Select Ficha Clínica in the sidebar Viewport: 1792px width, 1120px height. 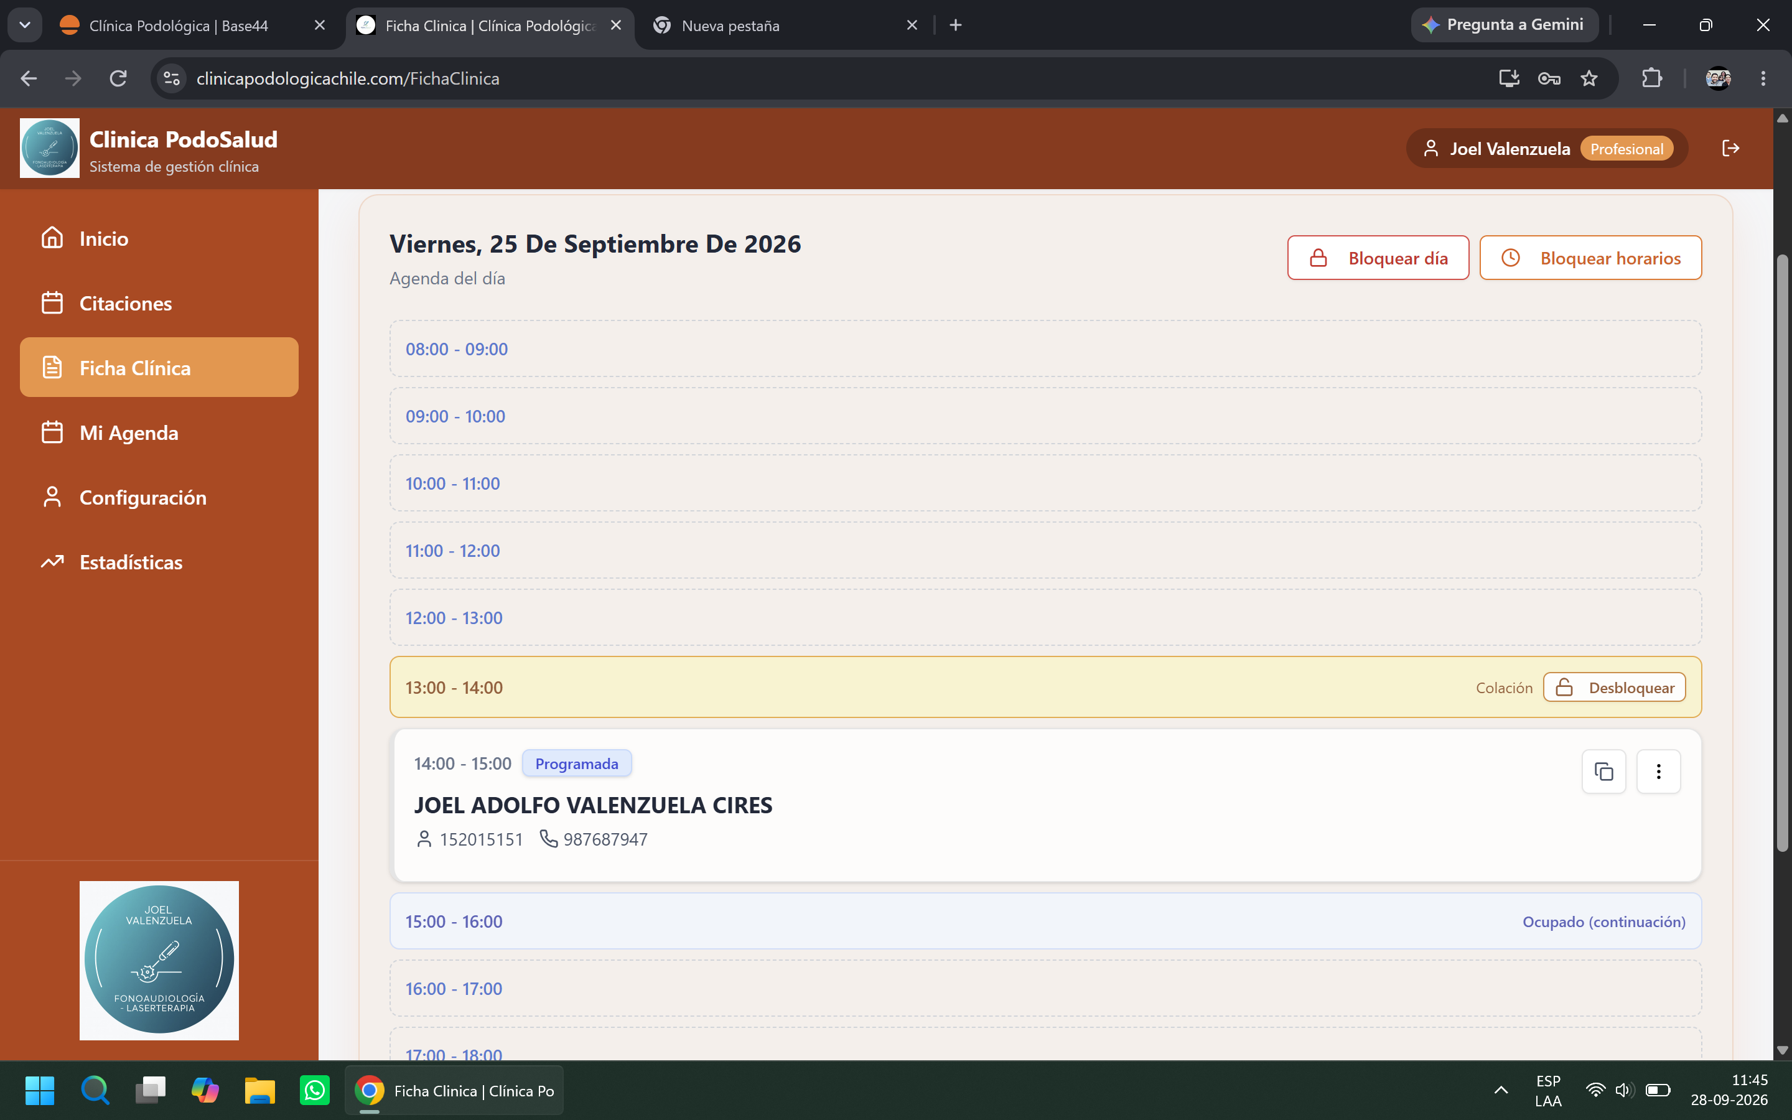tap(159, 367)
